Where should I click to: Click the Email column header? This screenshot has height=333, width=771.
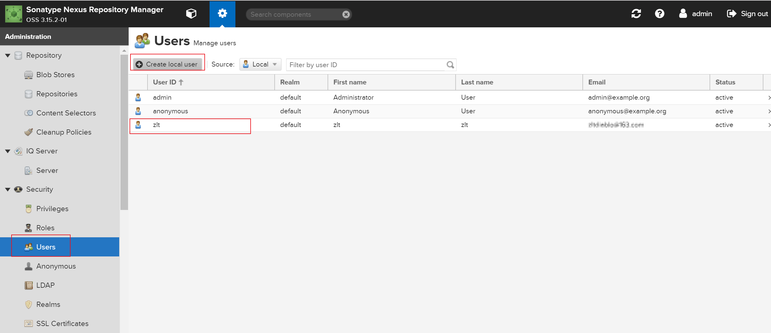click(646, 82)
